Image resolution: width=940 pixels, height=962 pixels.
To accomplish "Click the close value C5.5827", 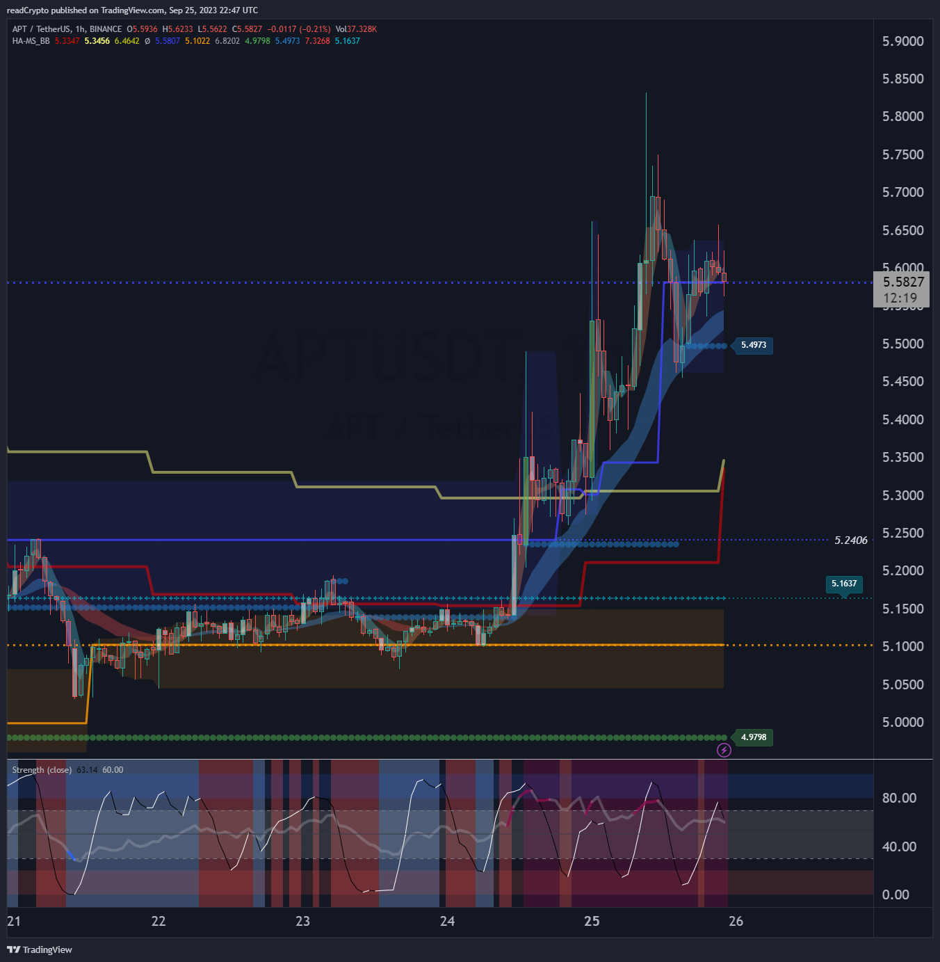I will pos(248,29).
